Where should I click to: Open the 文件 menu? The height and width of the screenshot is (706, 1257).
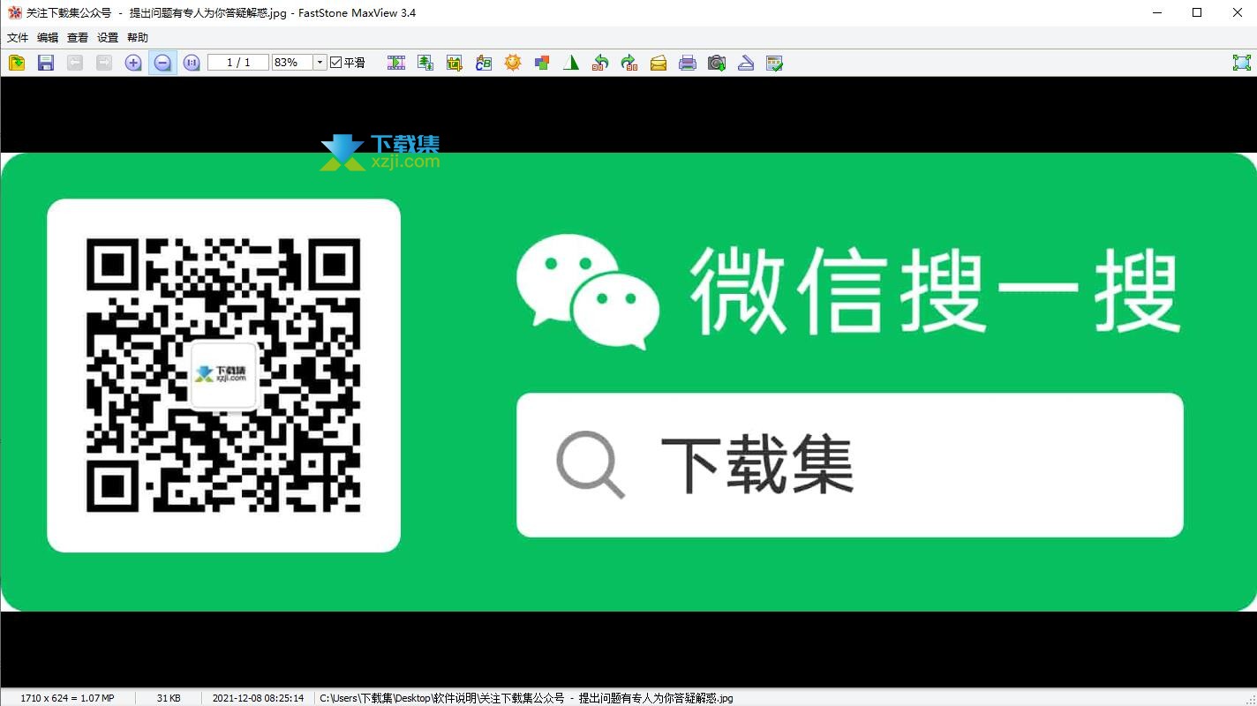click(18, 38)
